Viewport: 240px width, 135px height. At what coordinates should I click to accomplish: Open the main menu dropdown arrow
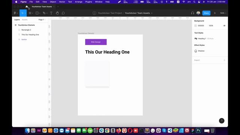(17, 13)
